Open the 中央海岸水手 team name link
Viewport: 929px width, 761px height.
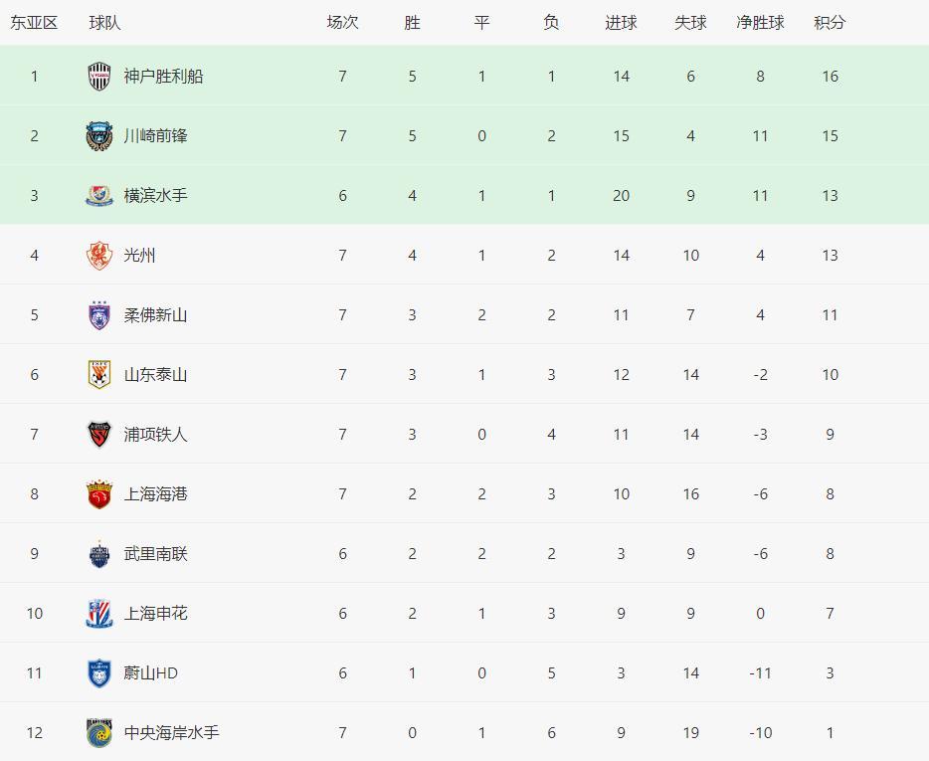click(171, 733)
